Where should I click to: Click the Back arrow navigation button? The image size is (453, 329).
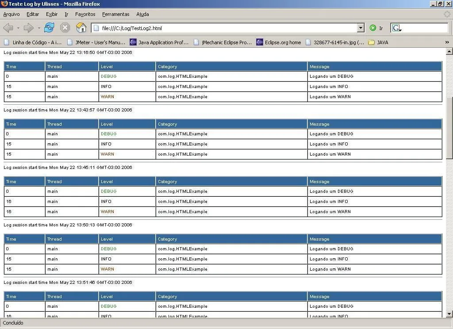(8, 28)
